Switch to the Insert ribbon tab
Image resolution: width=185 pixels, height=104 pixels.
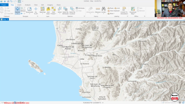19,5
